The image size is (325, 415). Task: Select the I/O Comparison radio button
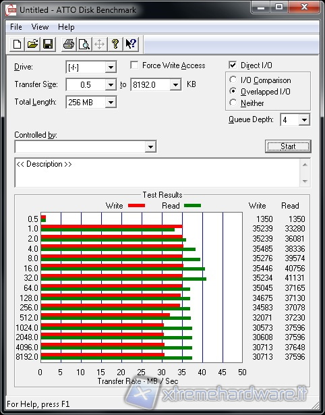(233, 80)
